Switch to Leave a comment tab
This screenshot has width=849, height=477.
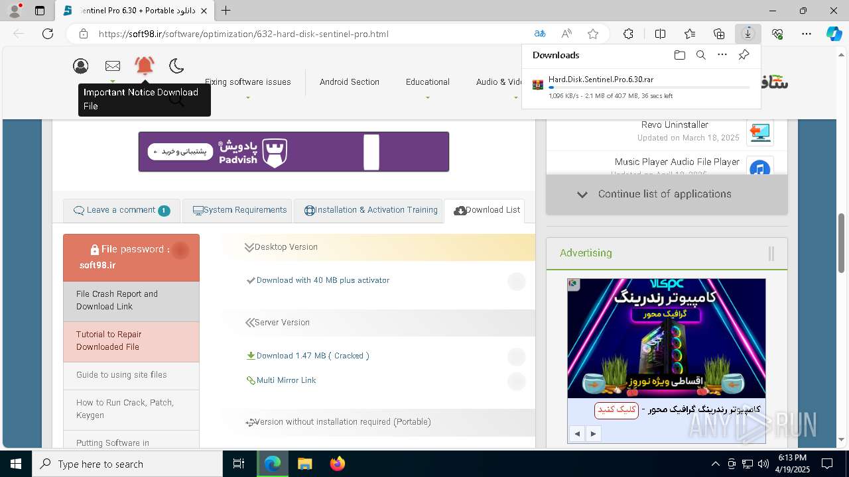[121, 210]
